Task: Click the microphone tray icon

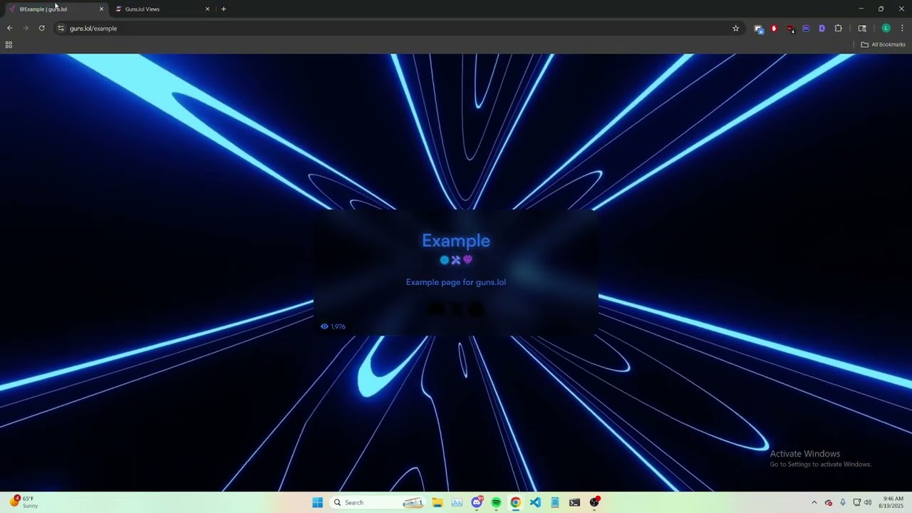Action: pyautogui.click(x=843, y=502)
